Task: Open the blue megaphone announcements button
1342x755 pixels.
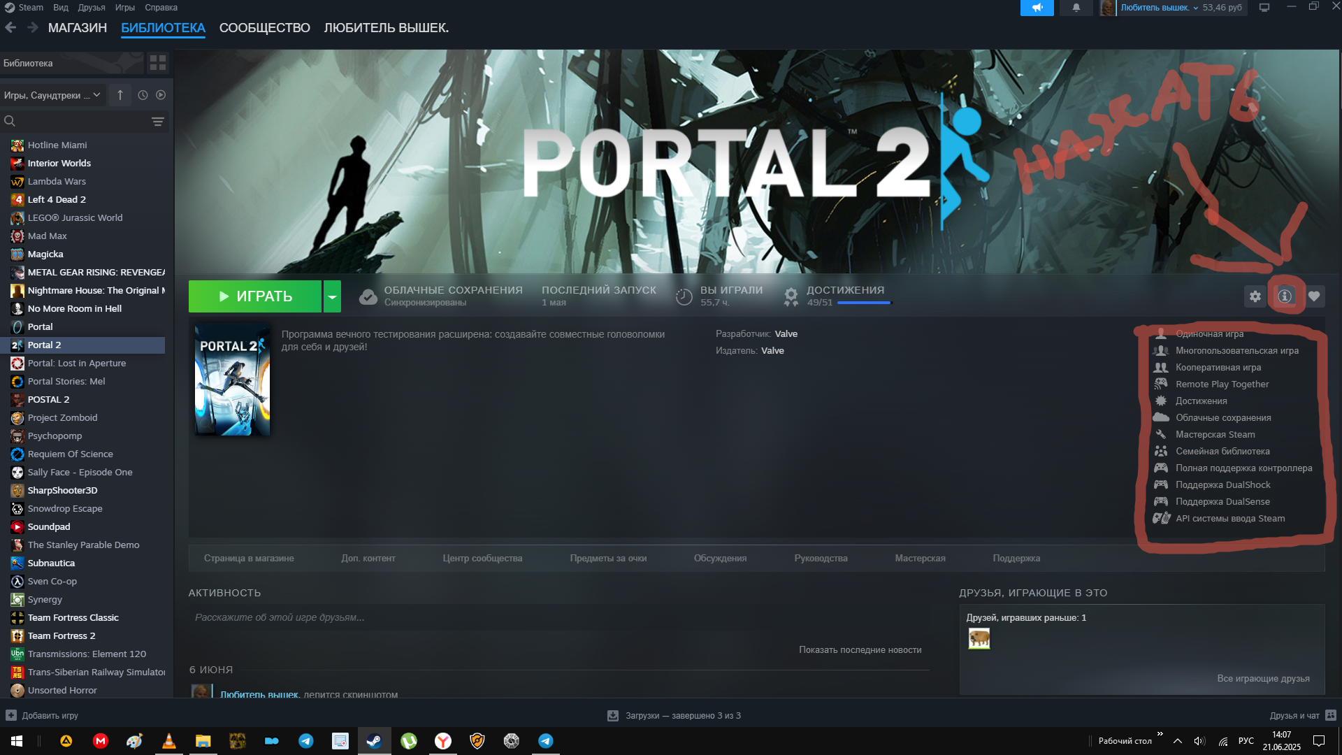Action: tap(1037, 8)
